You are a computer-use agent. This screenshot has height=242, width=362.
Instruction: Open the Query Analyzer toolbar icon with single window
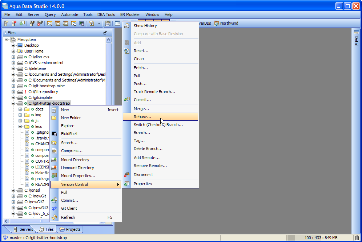tap(49, 23)
